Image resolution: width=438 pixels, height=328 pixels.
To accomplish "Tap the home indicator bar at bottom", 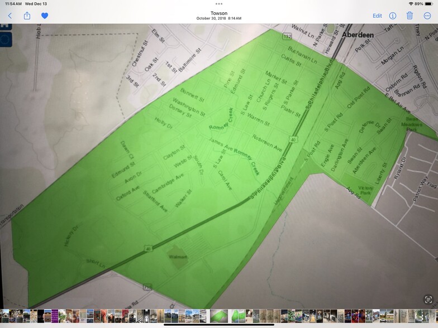I will tap(219, 324).
